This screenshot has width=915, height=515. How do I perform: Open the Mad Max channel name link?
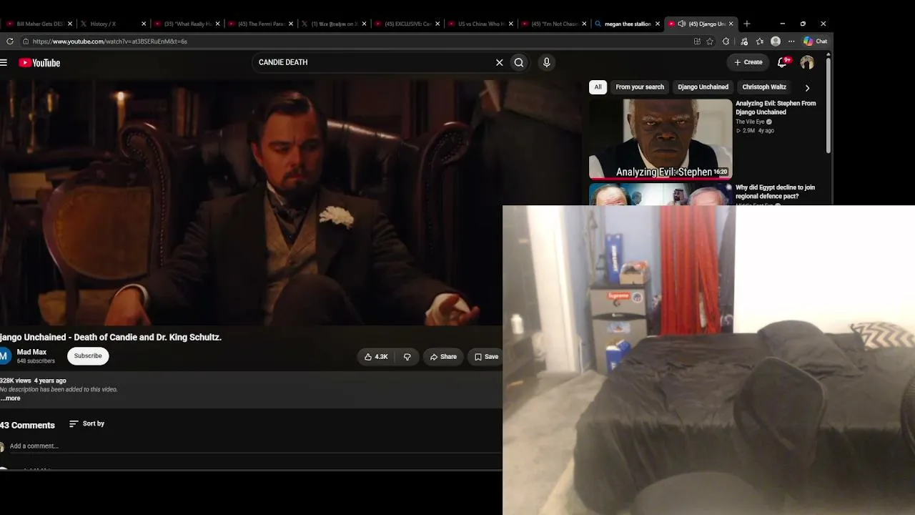pos(31,352)
